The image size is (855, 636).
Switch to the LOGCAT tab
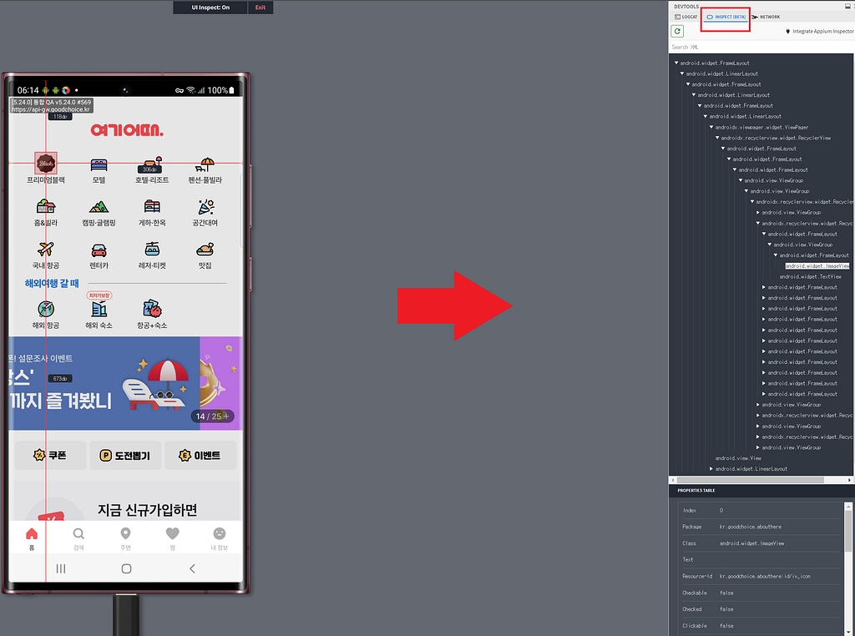tap(686, 17)
